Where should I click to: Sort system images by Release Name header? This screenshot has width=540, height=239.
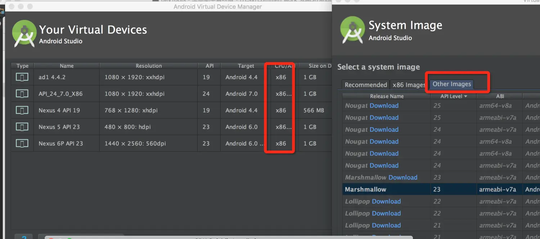(387, 96)
